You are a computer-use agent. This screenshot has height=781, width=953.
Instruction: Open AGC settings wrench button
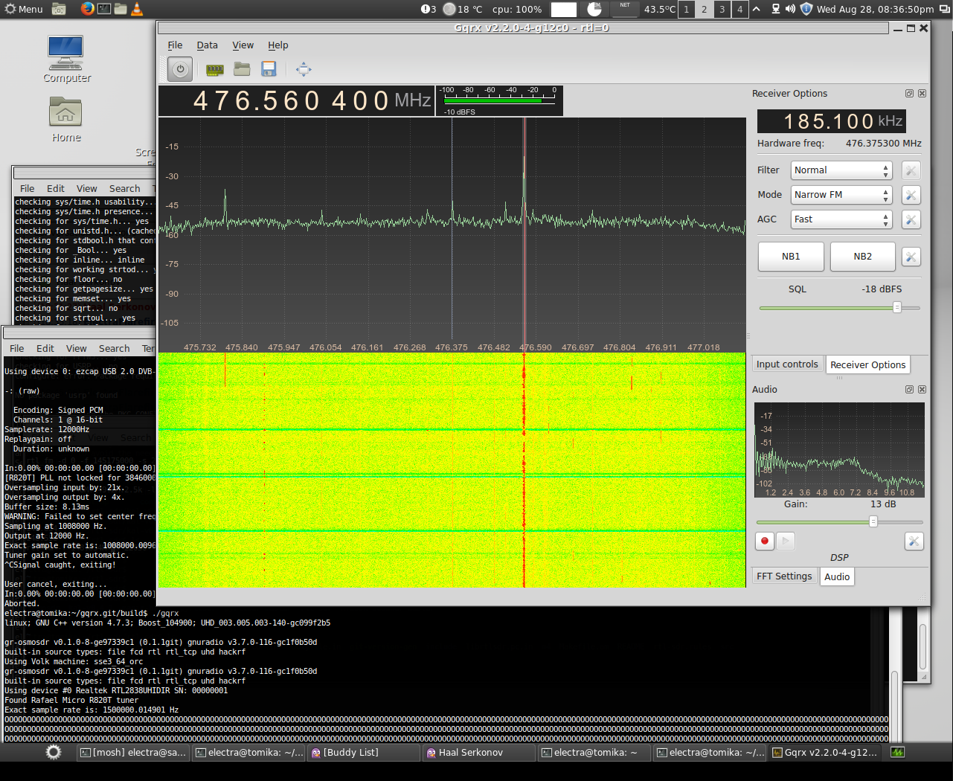[911, 219]
